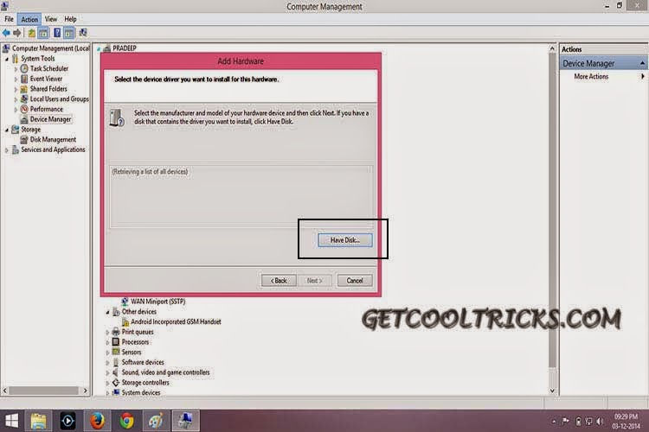Expand the Shared Folders node arrow
Image resolution: width=649 pixels, height=432 pixels.
pos(16,89)
